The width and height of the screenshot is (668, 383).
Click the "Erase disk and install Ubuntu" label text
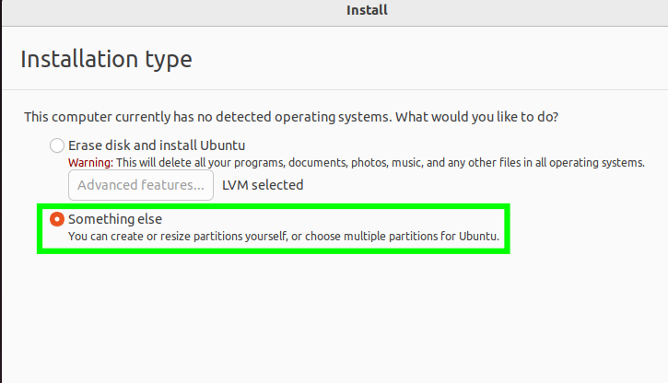coord(157,145)
